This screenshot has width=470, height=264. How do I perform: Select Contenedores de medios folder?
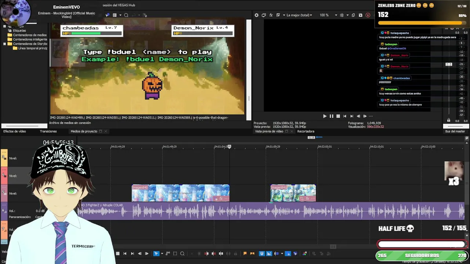pyautogui.click(x=30, y=35)
